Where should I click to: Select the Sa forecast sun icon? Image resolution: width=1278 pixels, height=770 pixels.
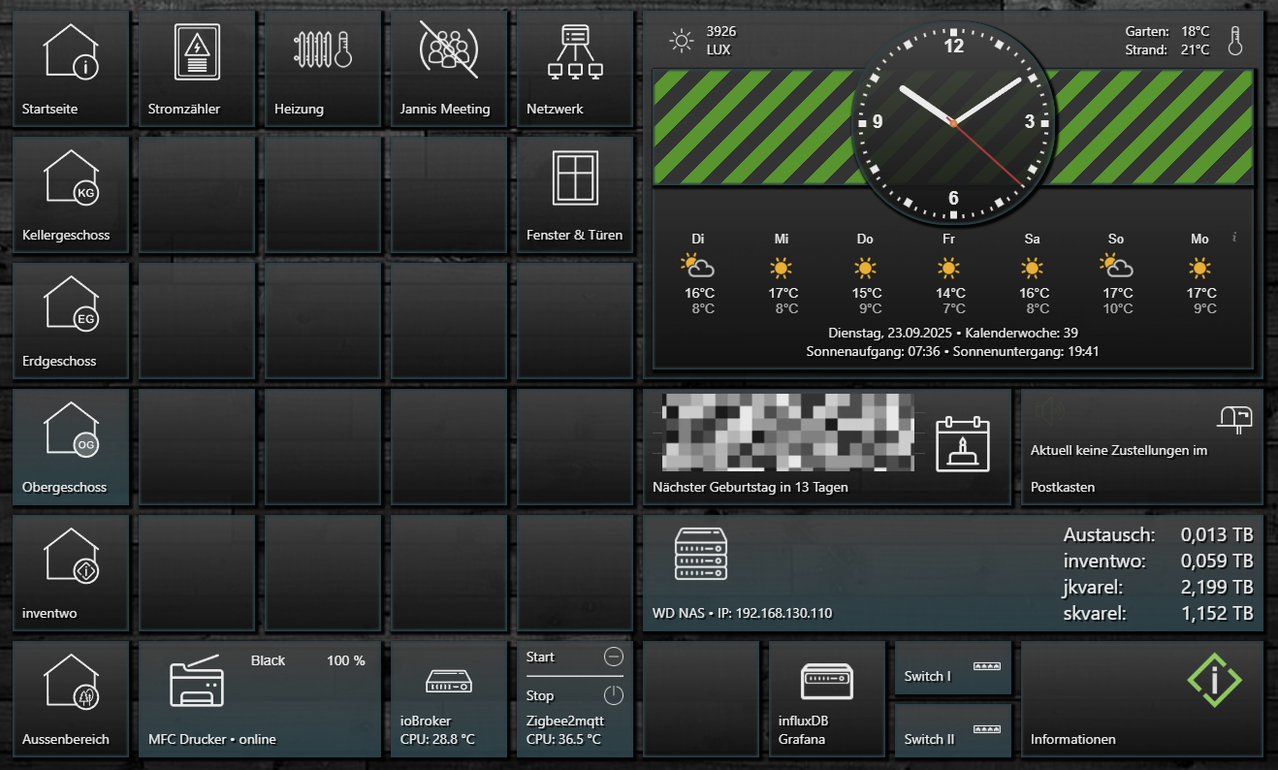[1033, 267]
